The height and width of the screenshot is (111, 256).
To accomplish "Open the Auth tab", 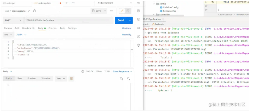I will click(17, 28).
